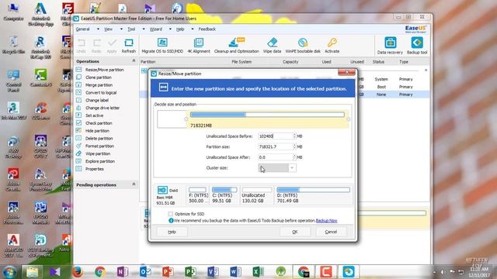Click right resize handle of partition bar
Screen dimensions: 497x279
[349, 119]
